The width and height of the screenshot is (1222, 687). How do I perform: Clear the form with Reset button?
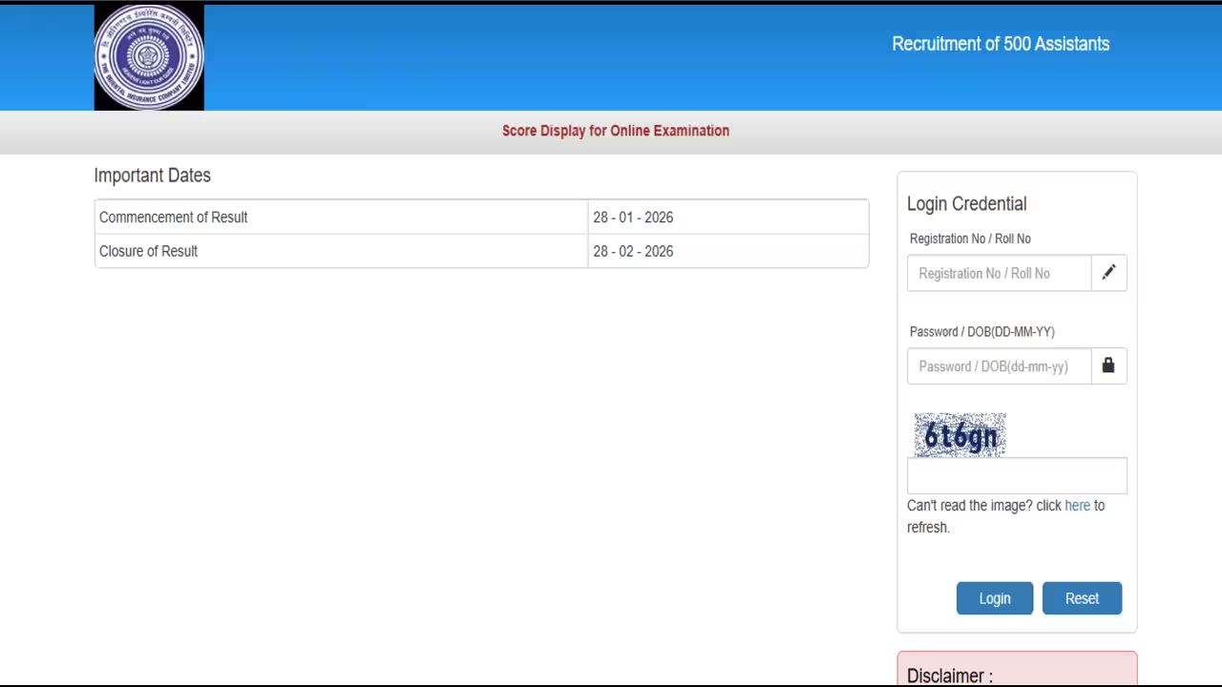pyautogui.click(x=1082, y=598)
